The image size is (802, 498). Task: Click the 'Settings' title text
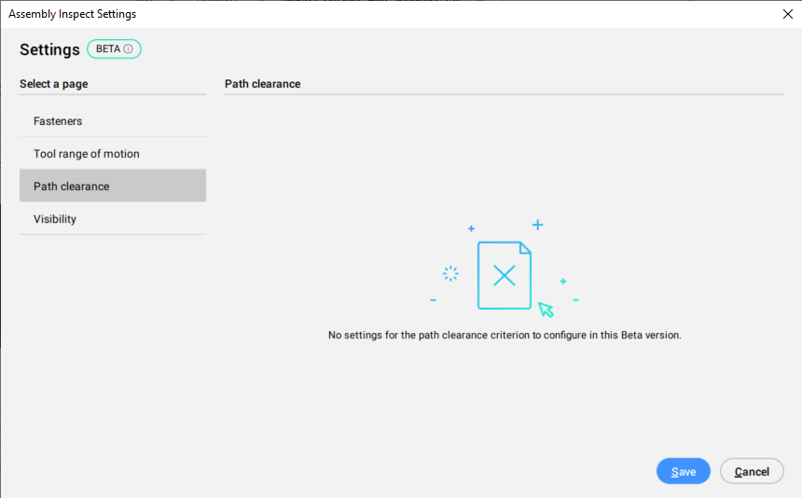pos(49,49)
